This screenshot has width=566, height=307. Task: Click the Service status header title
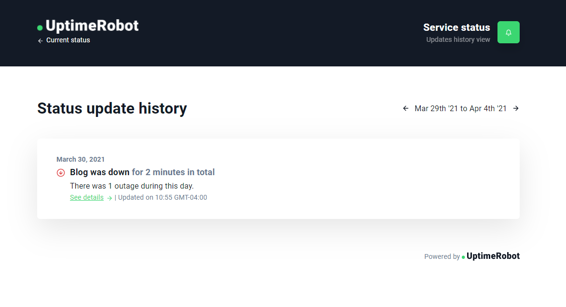456,27
